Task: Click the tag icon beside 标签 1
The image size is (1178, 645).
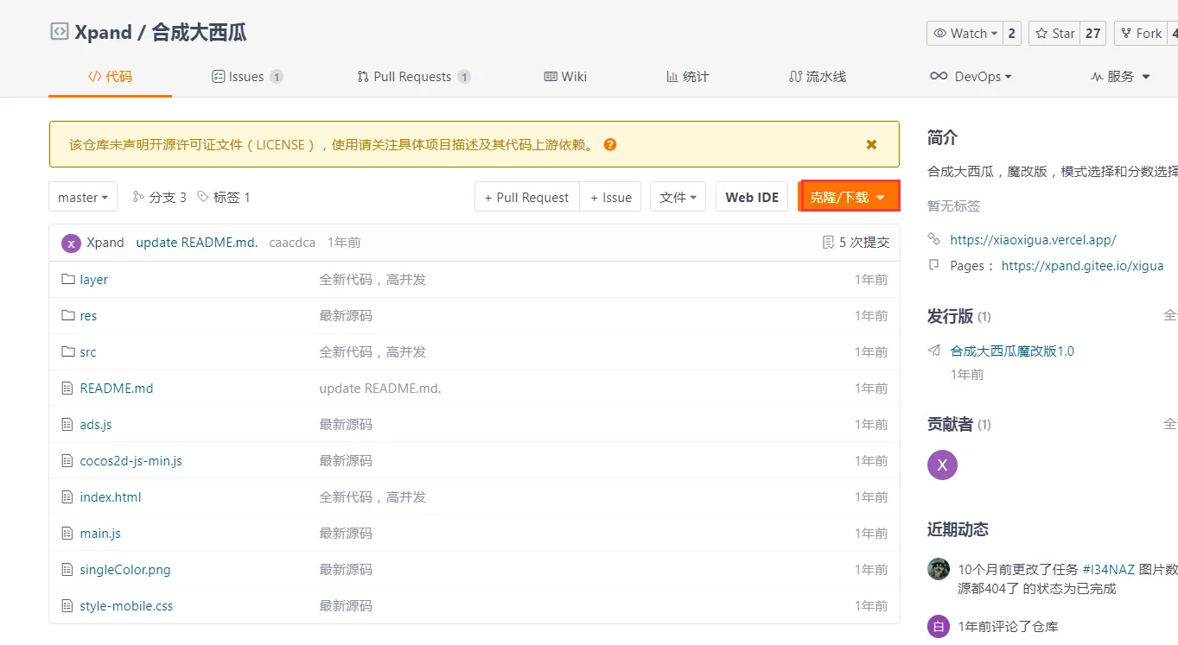Action: (203, 197)
